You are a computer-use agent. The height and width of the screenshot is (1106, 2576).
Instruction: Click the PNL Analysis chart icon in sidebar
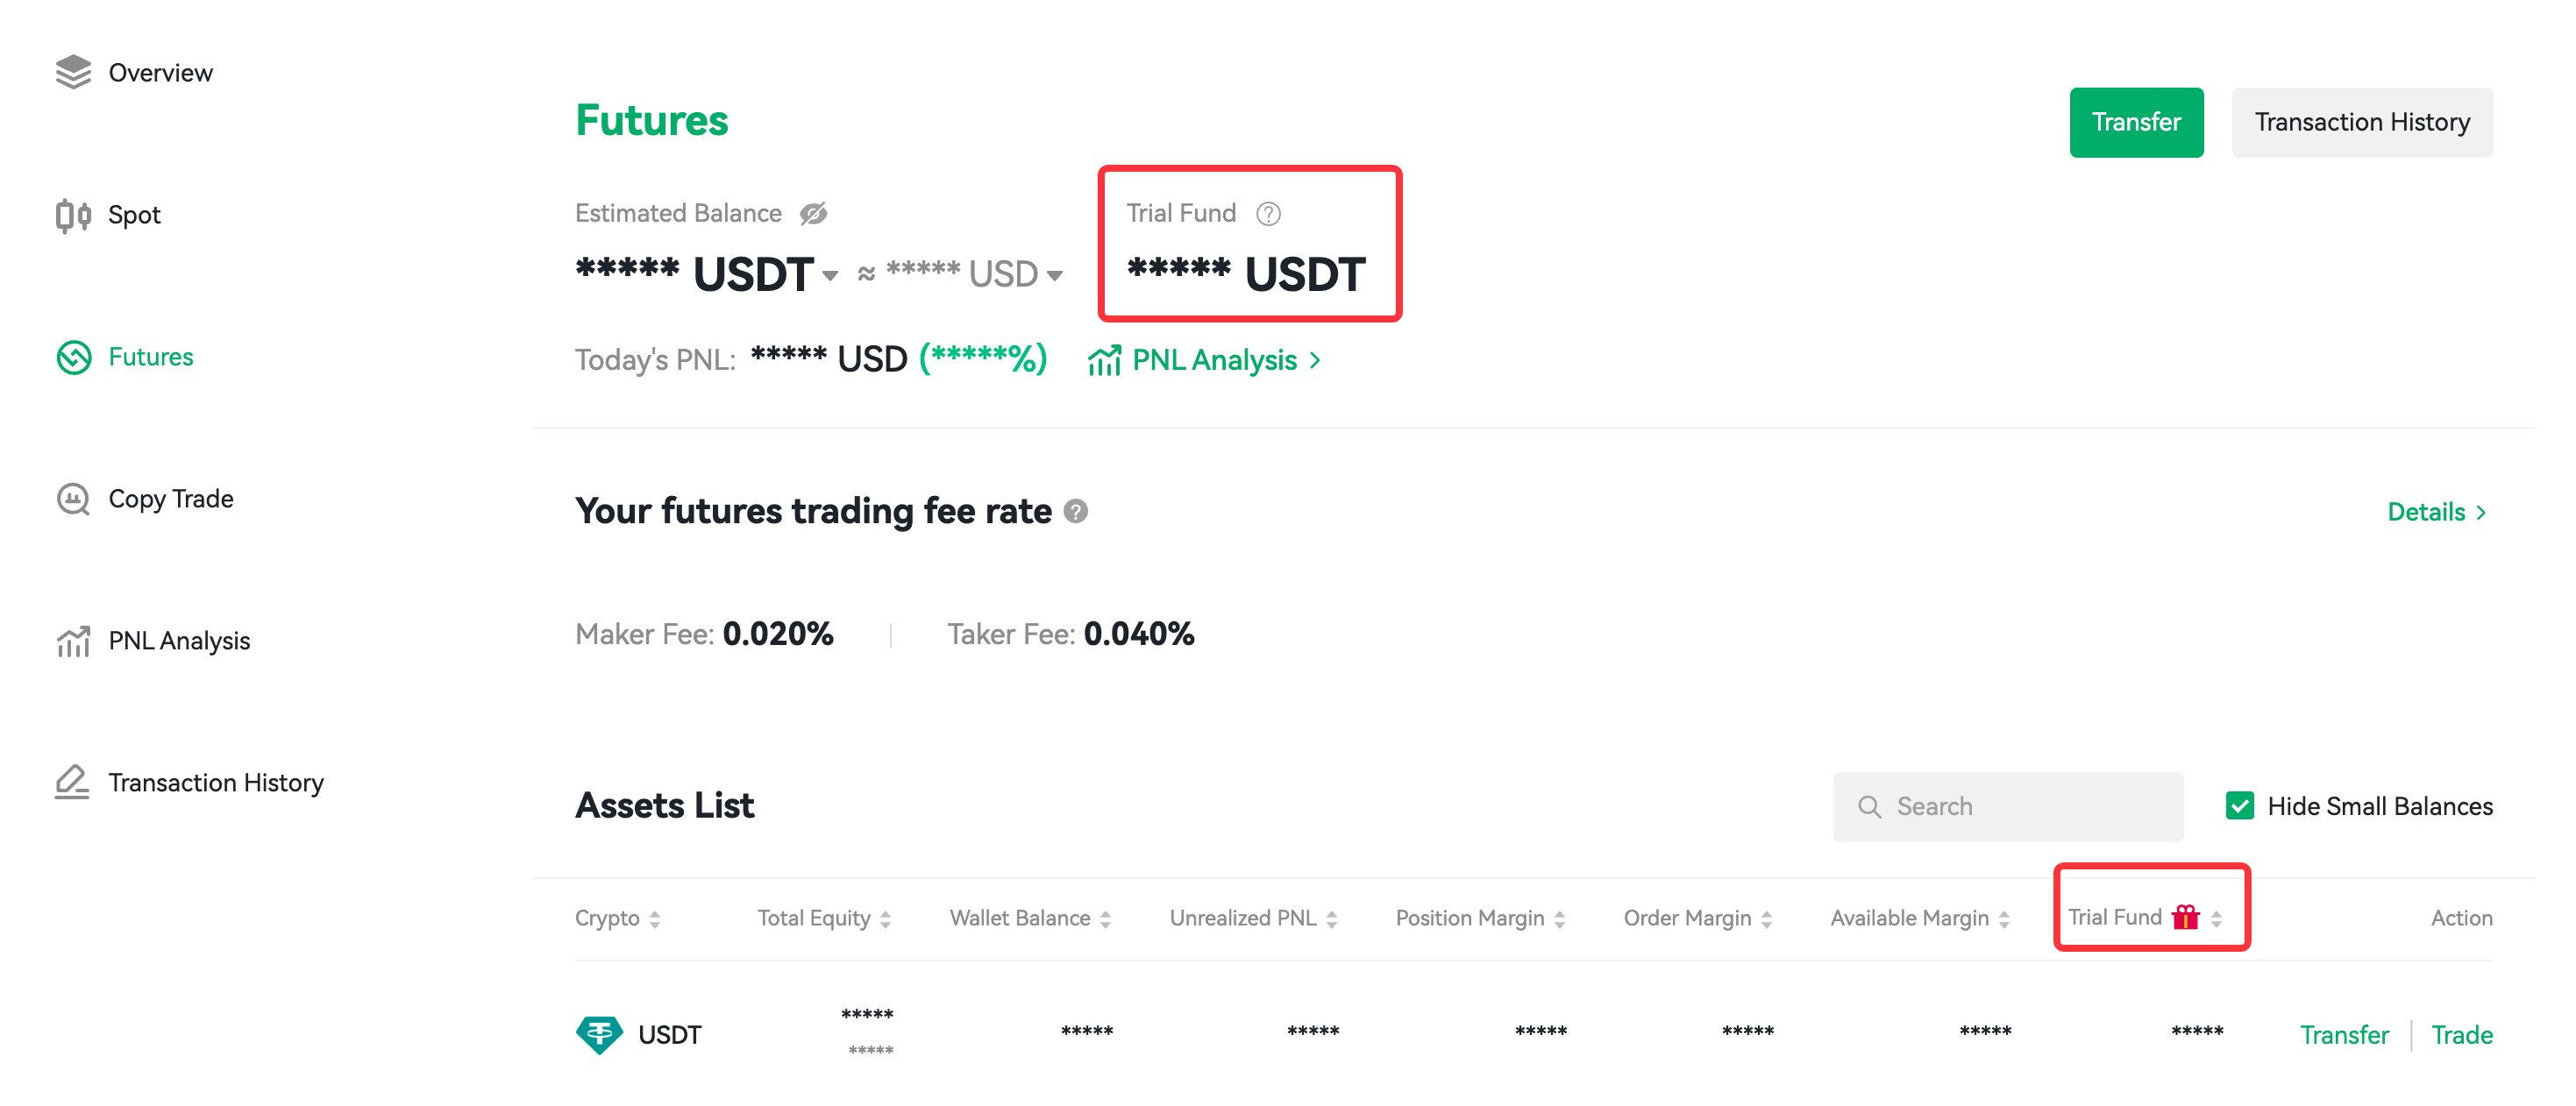click(x=73, y=642)
